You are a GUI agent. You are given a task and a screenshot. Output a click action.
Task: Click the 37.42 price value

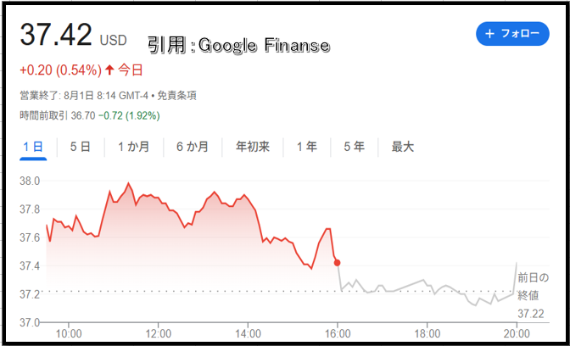[56, 35]
